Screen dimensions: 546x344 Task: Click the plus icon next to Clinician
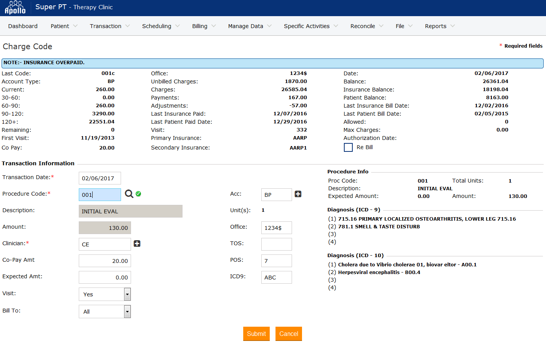[137, 244]
